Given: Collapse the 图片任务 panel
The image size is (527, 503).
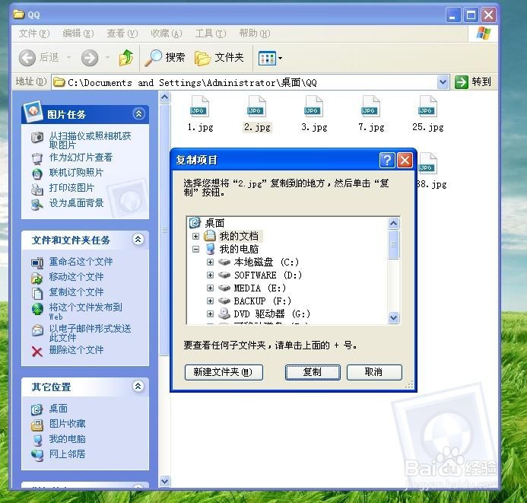Looking at the screenshot, I should pyautogui.click(x=139, y=113).
